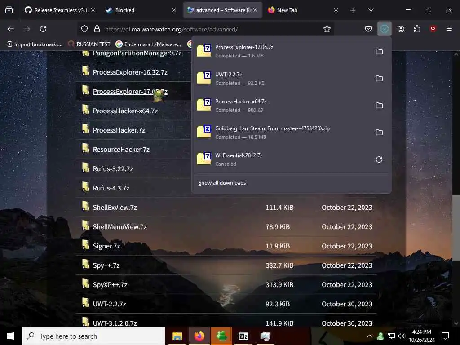Open Firefox from the taskbar
The image size is (460, 345).
199,336
